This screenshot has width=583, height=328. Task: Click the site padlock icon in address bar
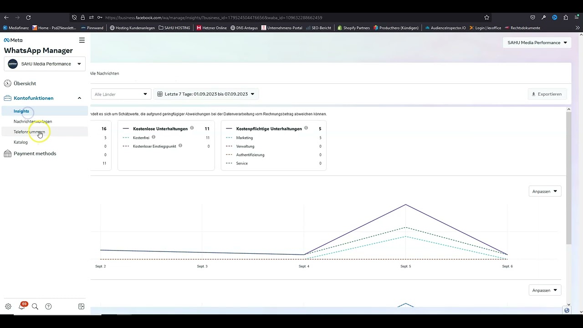[83, 17]
